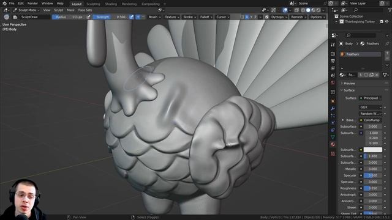This screenshot has height=220, width=392.
Task: Expand the Thanksgiving Turkey collection
Action: (x=336, y=22)
